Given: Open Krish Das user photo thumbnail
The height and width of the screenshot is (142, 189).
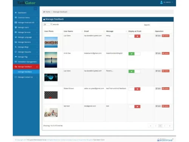Looking at the screenshot, I should [51, 60].
